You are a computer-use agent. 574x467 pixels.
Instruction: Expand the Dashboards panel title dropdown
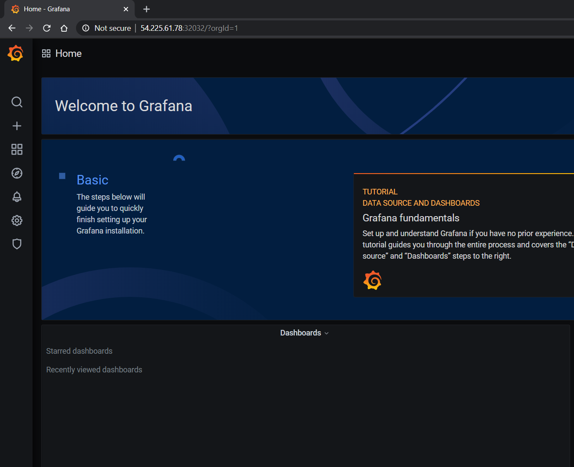(x=304, y=333)
